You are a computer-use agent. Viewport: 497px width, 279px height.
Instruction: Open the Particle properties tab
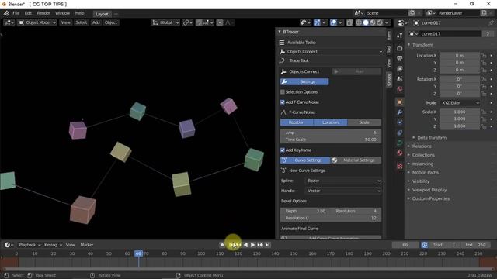point(400,122)
